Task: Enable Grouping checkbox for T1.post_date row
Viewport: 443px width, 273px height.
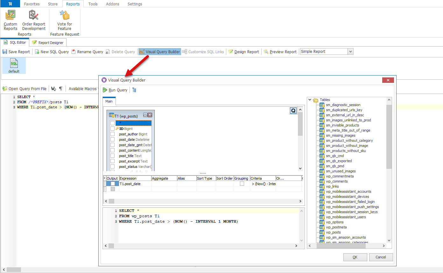Action: (242, 184)
